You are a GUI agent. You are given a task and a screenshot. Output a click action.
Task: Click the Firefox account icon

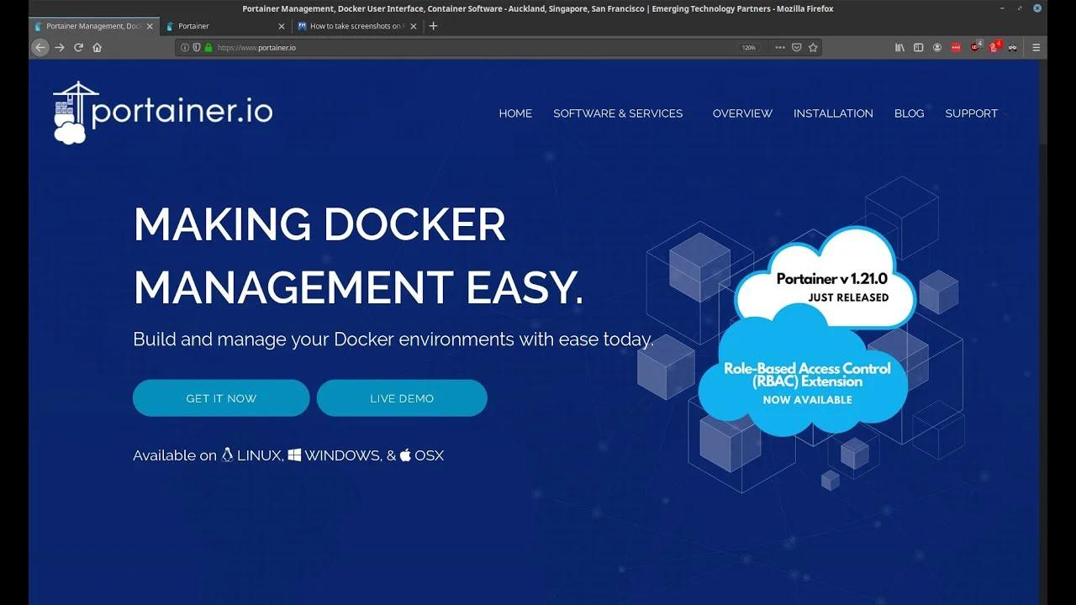[936, 48]
